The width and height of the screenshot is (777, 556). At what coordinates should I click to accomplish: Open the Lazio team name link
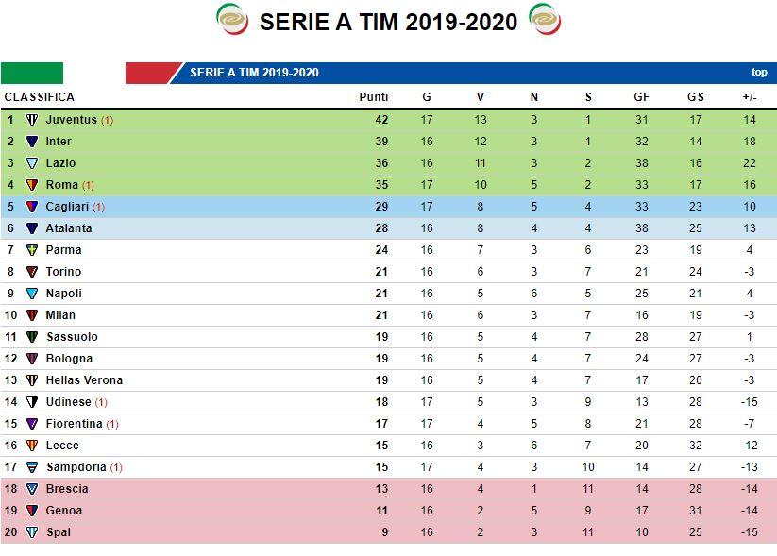60,163
